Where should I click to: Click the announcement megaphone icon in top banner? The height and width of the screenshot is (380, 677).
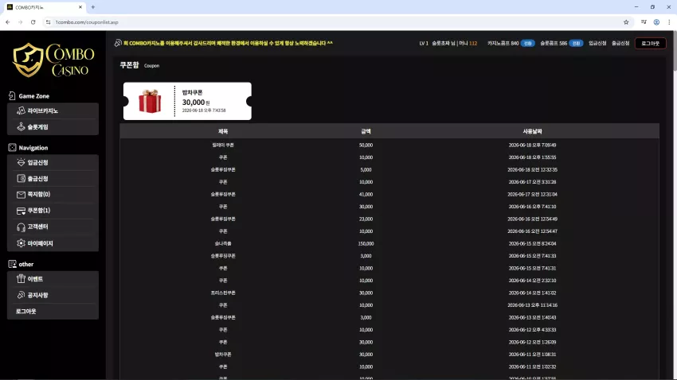point(118,43)
